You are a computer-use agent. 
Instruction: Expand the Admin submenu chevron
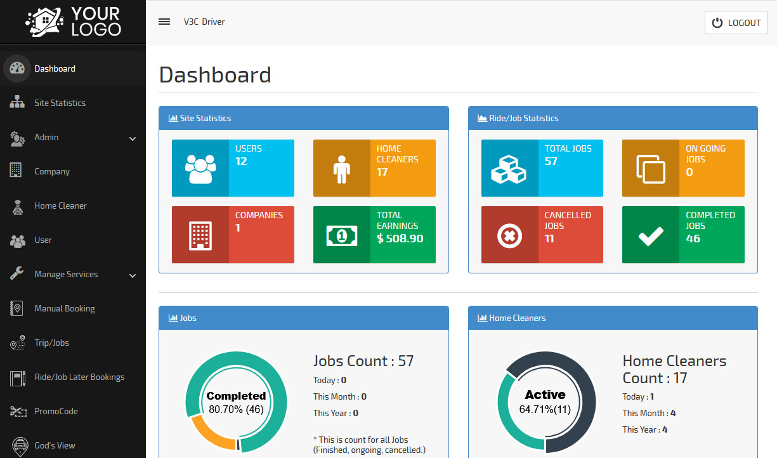point(133,138)
